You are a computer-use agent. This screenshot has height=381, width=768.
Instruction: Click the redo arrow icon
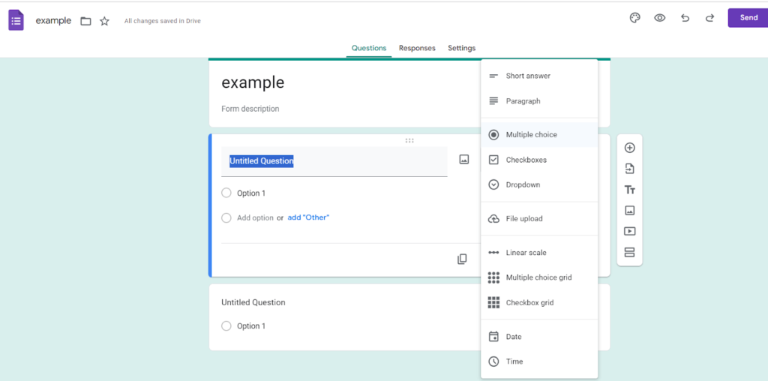[709, 18]
